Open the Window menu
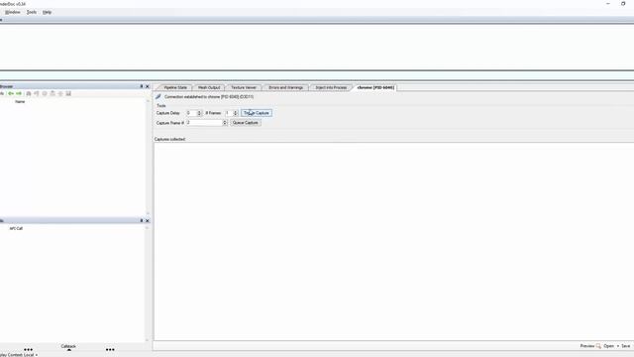Screen dimensions: 634x357 tap(13, 12)
